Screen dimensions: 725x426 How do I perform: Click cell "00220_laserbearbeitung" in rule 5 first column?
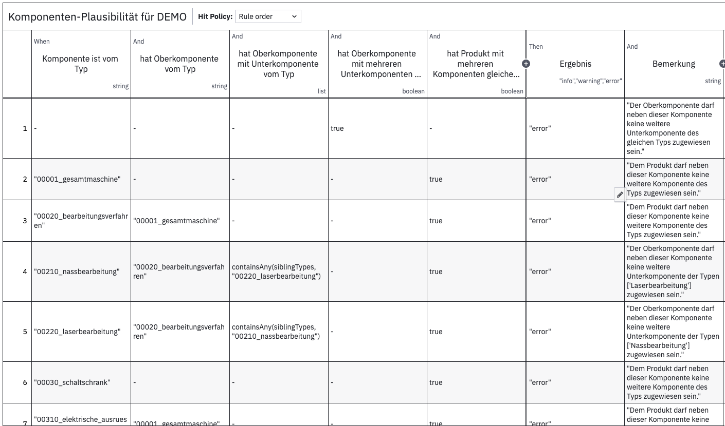[81, 332]
